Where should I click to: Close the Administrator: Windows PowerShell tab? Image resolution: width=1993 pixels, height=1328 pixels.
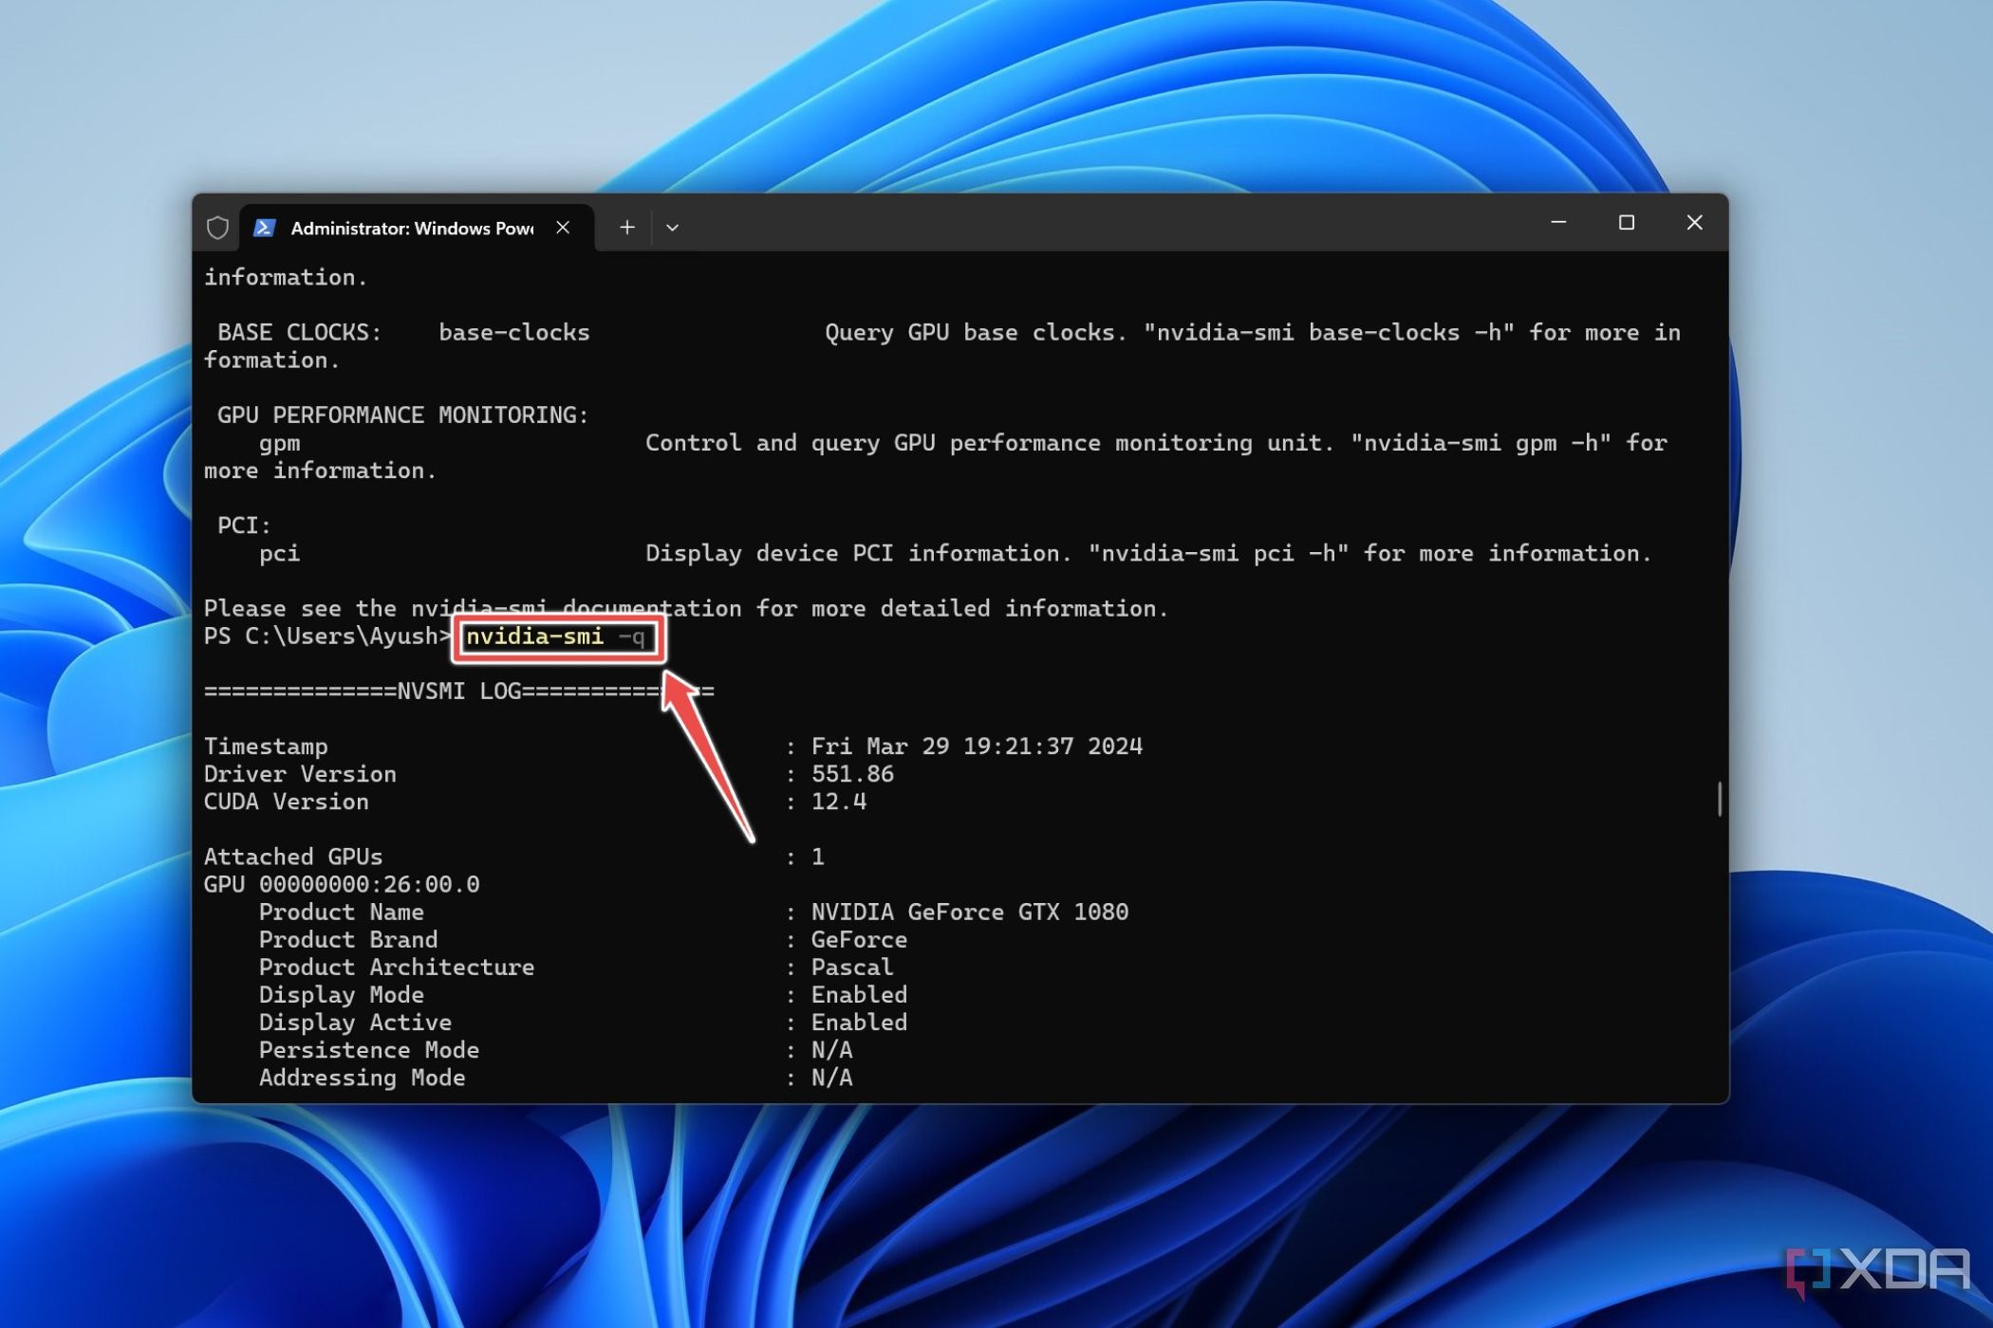click(563, 228)
